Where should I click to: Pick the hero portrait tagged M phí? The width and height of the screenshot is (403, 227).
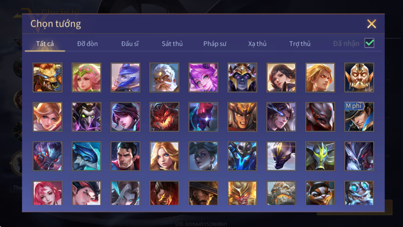pyautogui.click(x=359, y=117)
